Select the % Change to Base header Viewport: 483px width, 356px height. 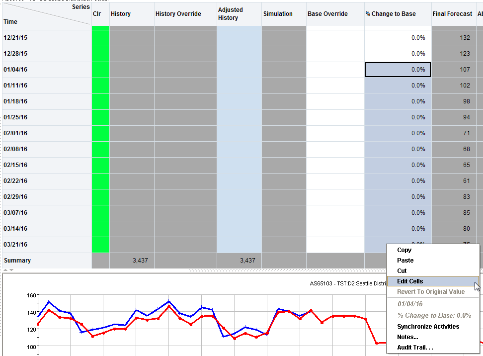pyautogui.click(x=398, y=14)
